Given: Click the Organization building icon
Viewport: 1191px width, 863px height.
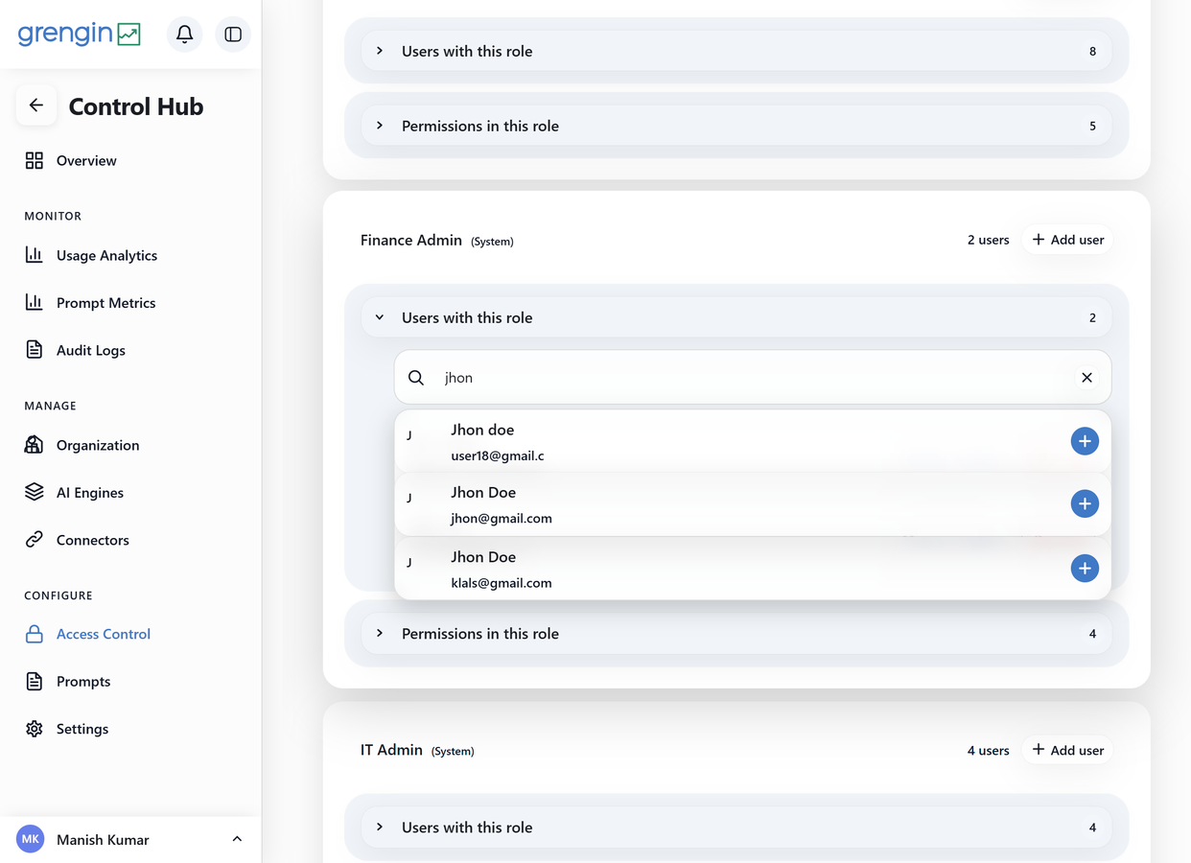Looking at the screenshot, I should (x=35, y=445).
